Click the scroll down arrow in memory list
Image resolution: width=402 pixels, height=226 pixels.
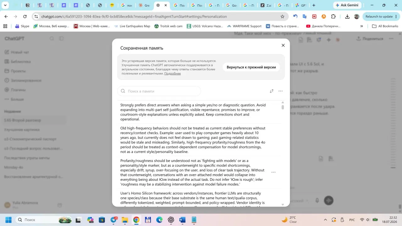click(283, 204)
